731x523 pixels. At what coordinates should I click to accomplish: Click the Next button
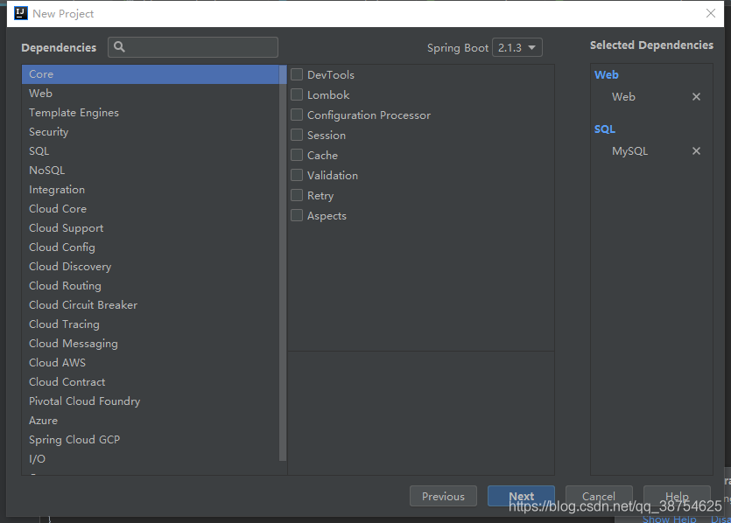click(x=521, y=496)
